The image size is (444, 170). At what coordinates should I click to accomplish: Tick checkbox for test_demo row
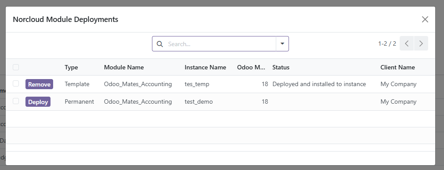tap(16, 101)
